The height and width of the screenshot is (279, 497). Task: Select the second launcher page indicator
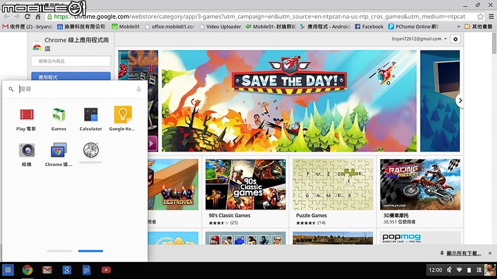(90, 251)
